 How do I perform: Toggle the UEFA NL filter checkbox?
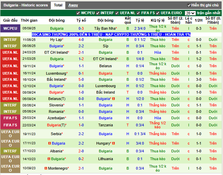(117, 13)
